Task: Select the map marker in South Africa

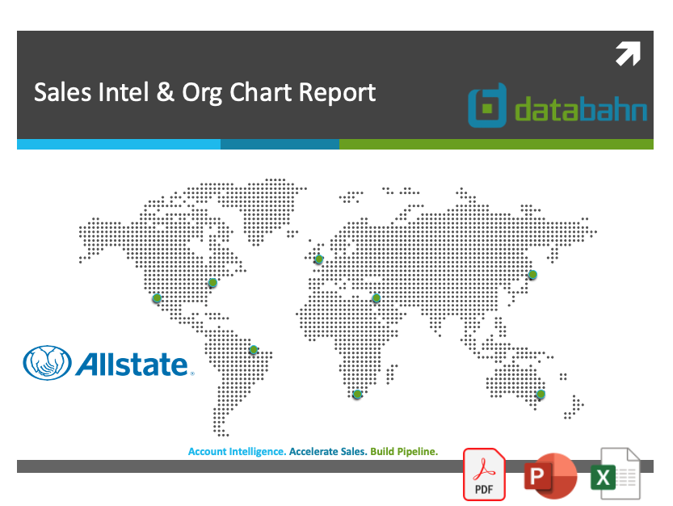Action: click(x=357, y=394)
